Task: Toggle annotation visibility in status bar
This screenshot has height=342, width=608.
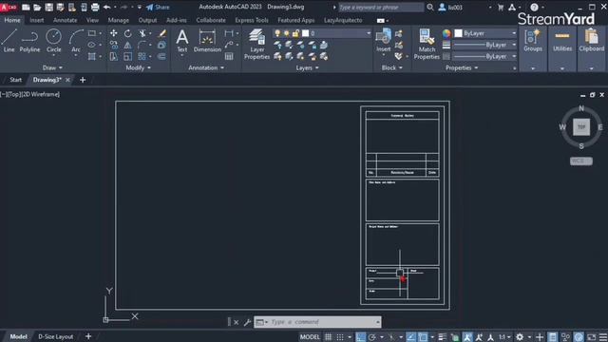Action: pos(467,337)
